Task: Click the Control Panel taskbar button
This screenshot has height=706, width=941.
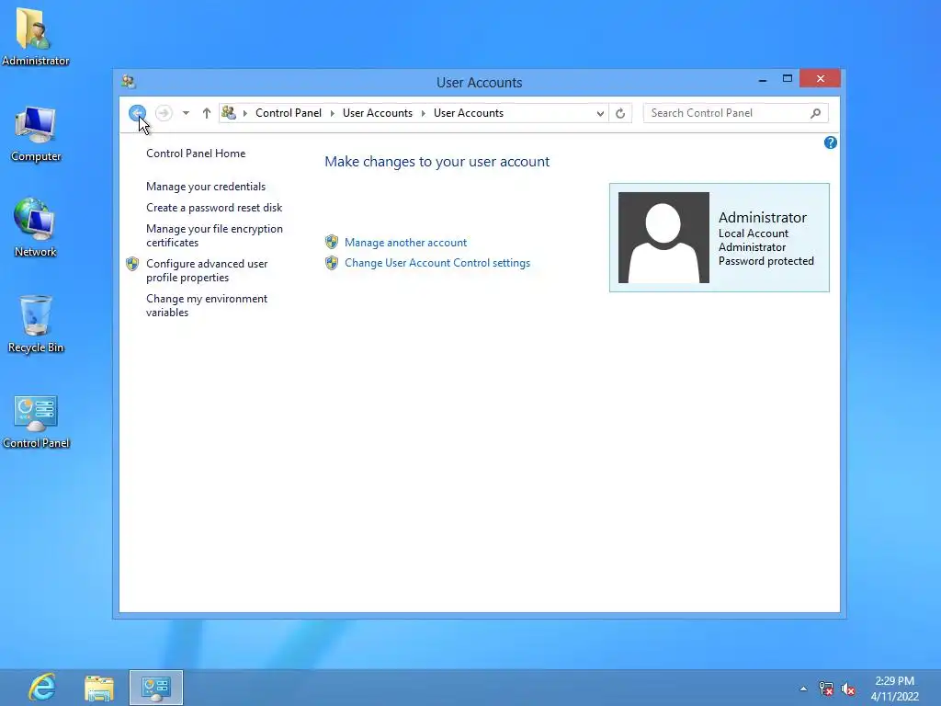Action: click(x=156, y=688)
